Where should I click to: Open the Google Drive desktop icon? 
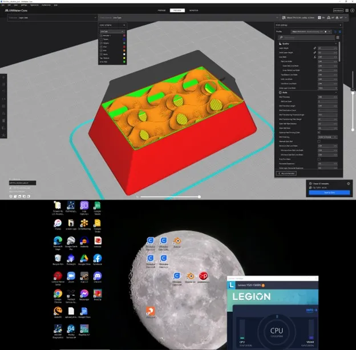84,259
